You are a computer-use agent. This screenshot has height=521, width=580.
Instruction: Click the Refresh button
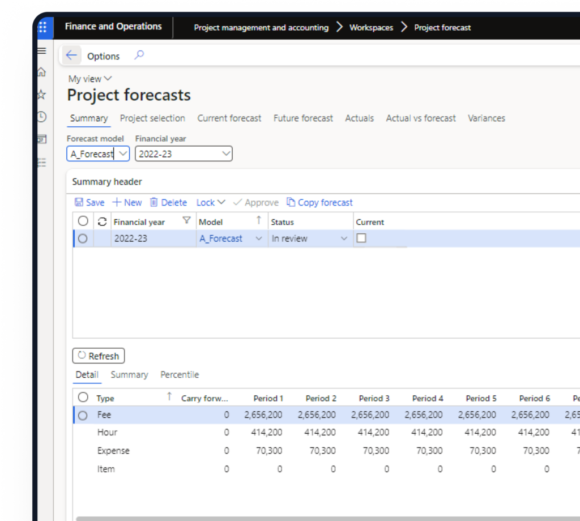tap(99, 356)
